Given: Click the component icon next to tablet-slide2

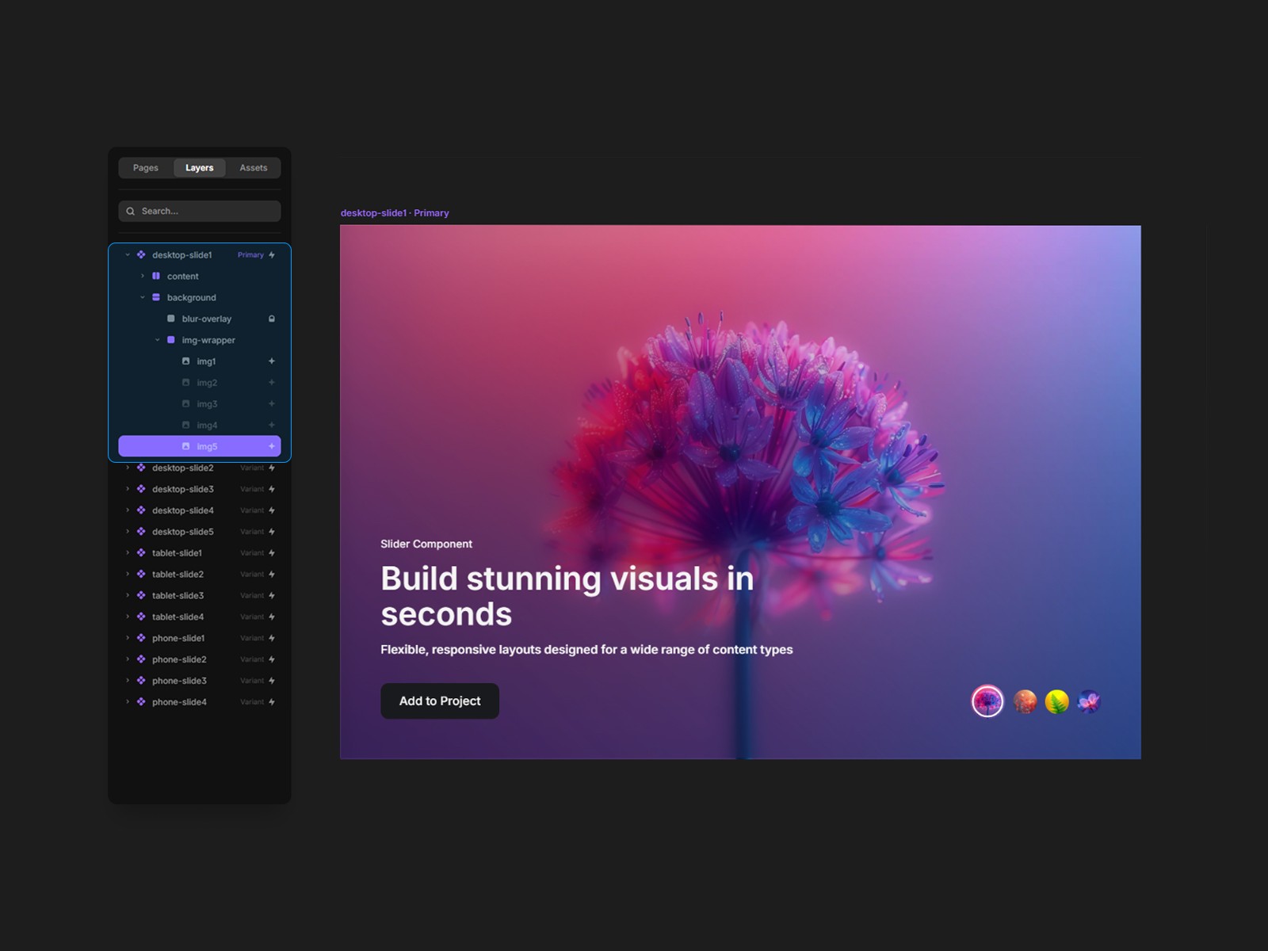Looking at the screenshot, I should [141, 574].
